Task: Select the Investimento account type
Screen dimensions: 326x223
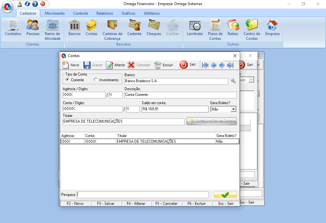Action: coord(96,80)
